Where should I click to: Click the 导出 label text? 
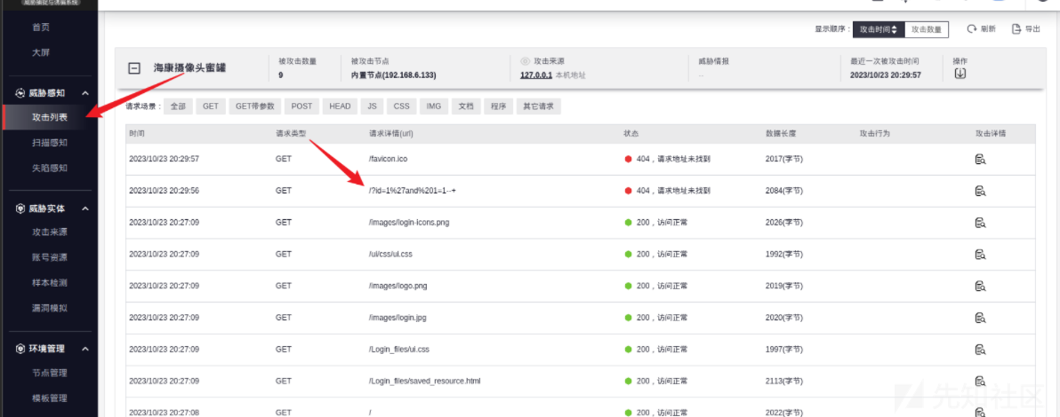[x=1032, y=29]
